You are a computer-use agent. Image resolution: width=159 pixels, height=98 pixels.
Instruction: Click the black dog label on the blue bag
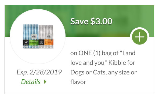(x=26, y=43)
